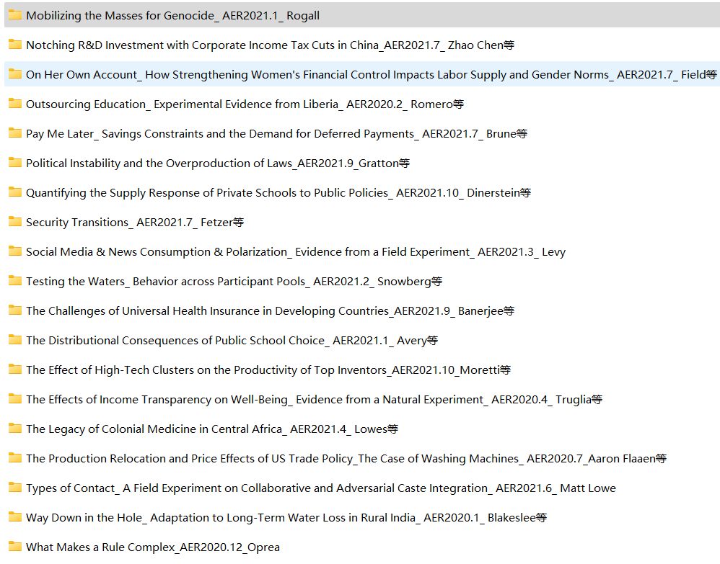The width and height of the screenshot is (720, 564).
Task: Select High-Tech Clusters folder by Moretti
Action: click(268, 370)
